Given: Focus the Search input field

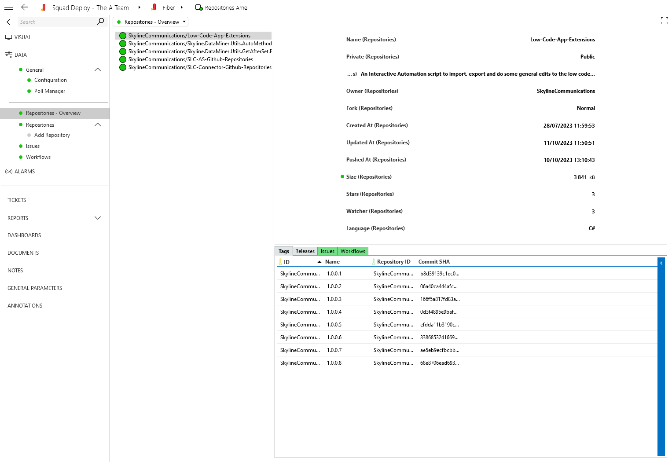Looking at the screenshot, I should click(x=57, y=22).
